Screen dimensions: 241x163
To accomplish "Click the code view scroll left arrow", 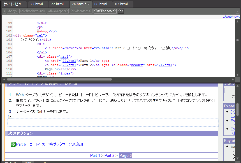I will coord(4,80).
